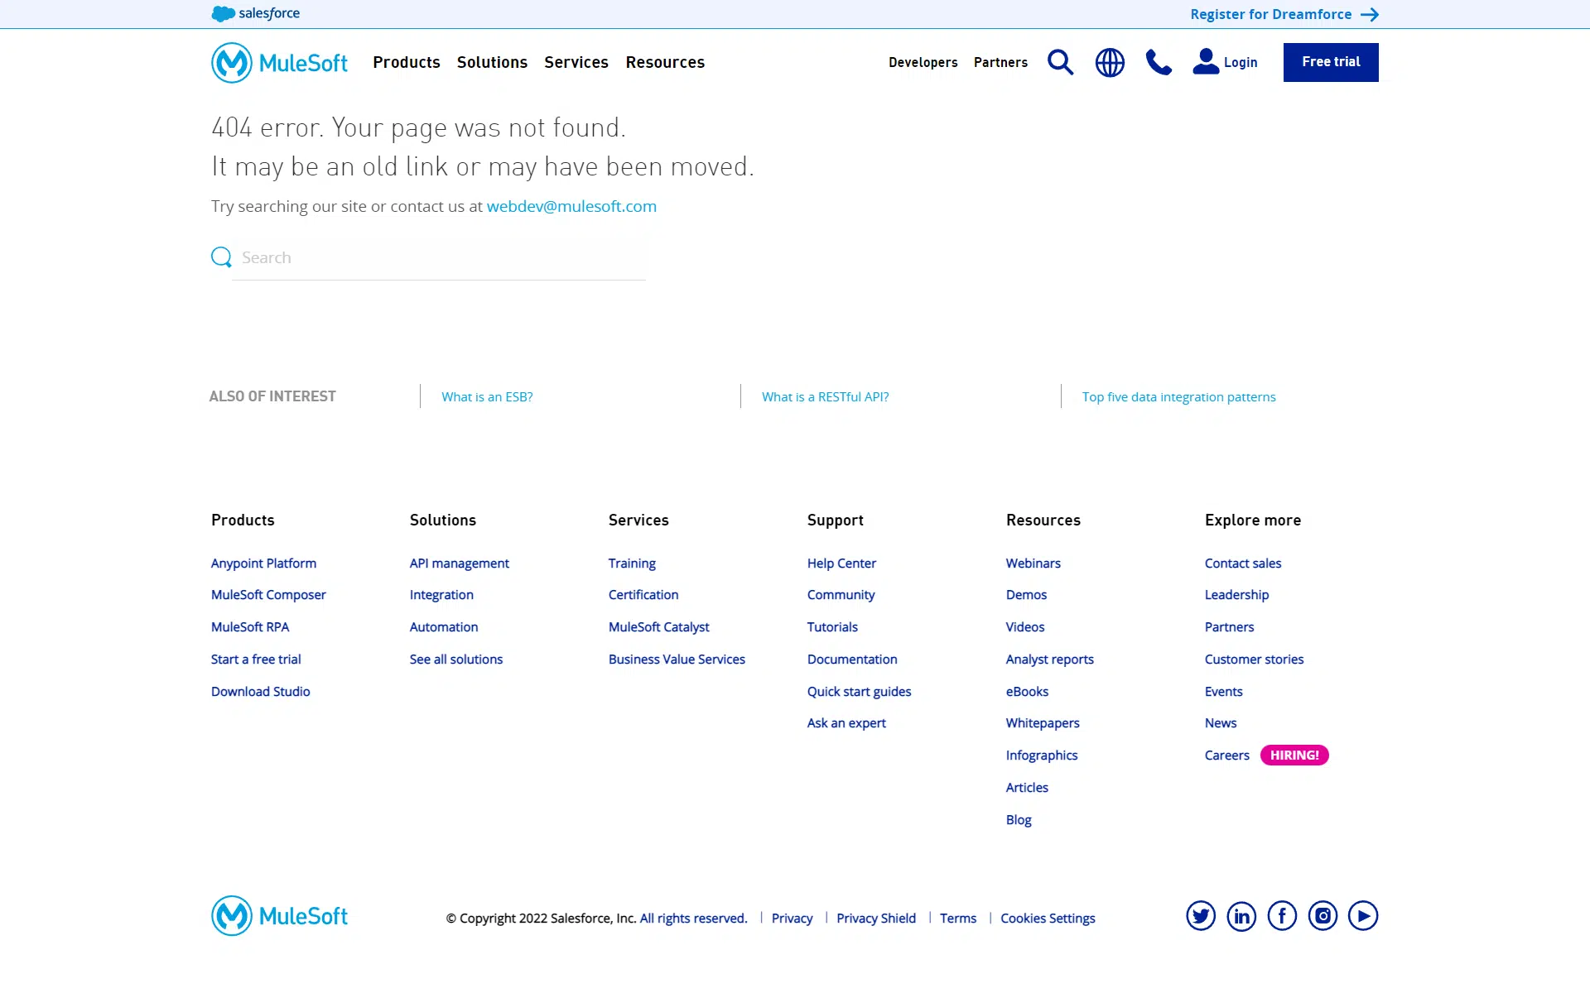Open the language globe icon
This screenshot has width=1590, height=993.
[1110, 62]
